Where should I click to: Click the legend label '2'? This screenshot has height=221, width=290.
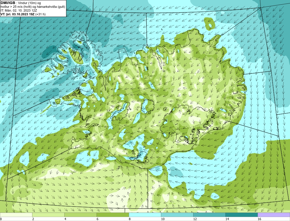33,219
